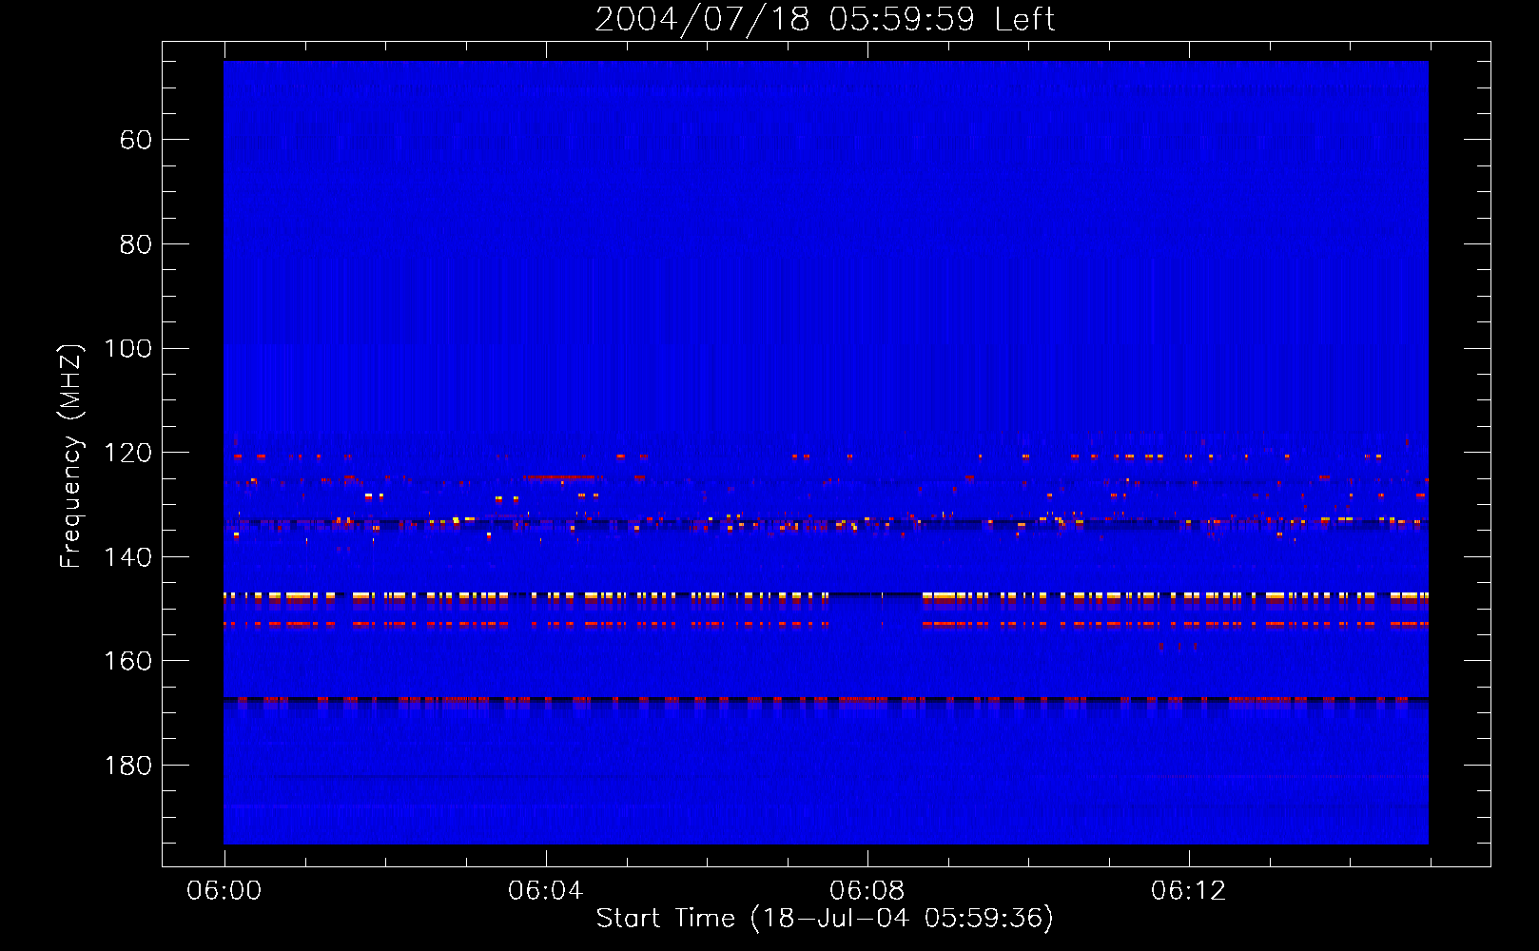This screenshot has width=1539, height=951.
Task: Click the 06:04 time tick label
Action: (546, 891)
